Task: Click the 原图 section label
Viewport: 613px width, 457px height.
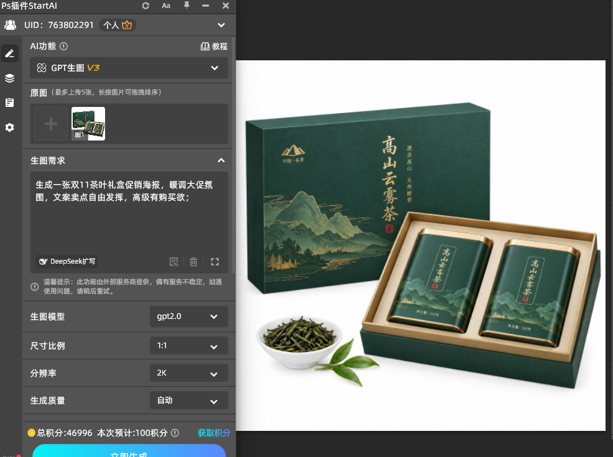Action: pos(39,93)
